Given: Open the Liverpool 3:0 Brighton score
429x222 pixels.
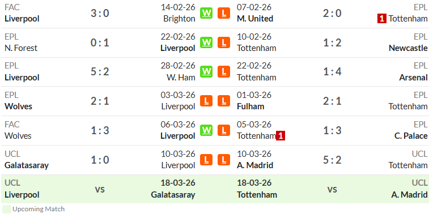Looking at the screenshot, I should (100, 13).
